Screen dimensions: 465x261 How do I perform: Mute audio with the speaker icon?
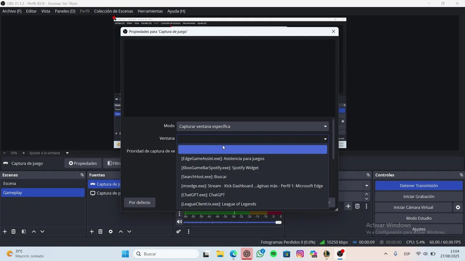(179, 222)
